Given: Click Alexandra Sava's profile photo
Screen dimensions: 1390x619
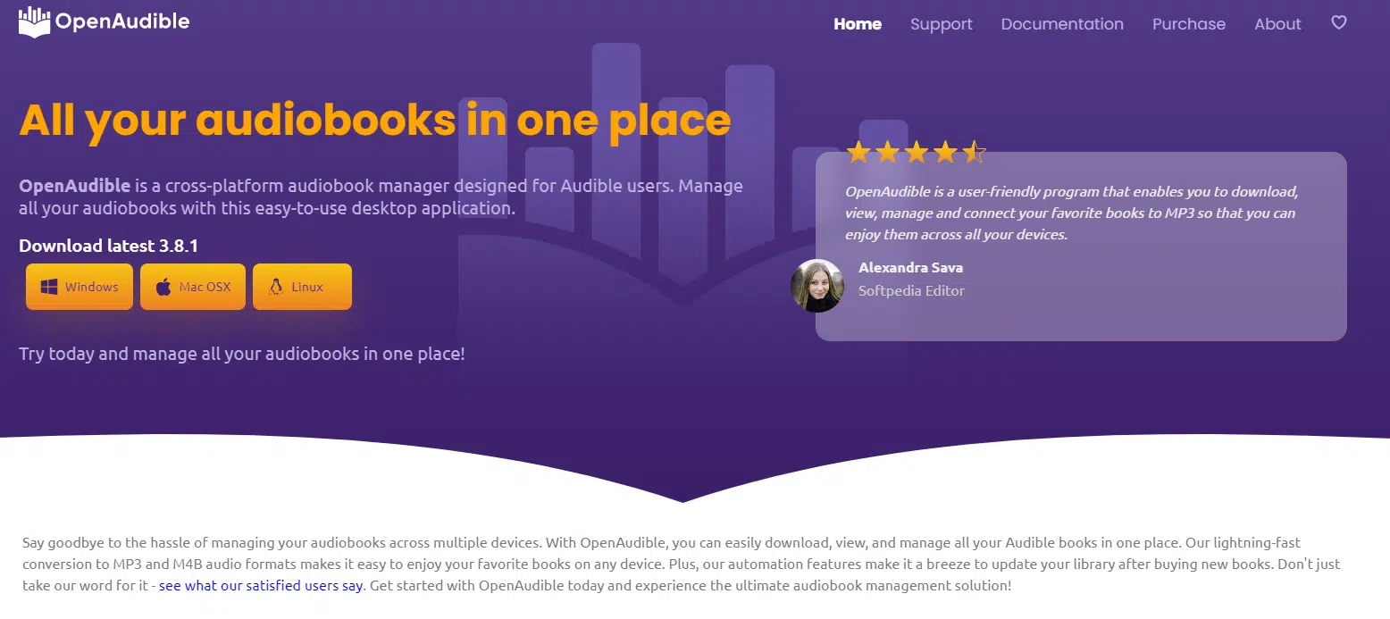Looking at the screenshot, I should (x=816, y=286).
